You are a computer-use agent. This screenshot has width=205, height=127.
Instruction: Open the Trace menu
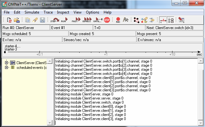click(48, 12)
